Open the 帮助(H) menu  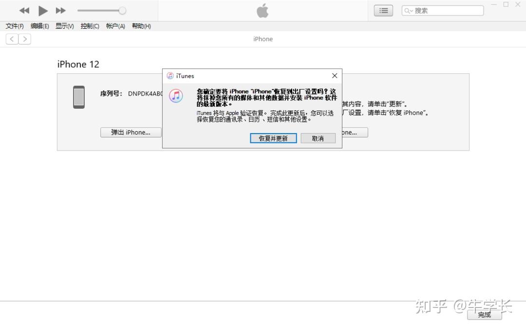pos(141,26)
